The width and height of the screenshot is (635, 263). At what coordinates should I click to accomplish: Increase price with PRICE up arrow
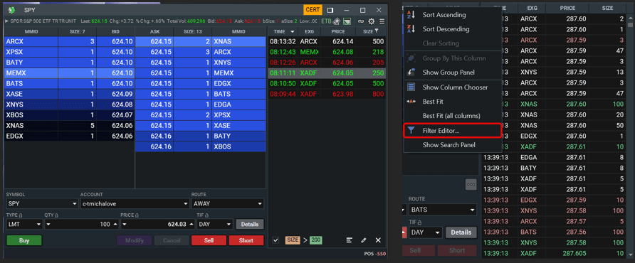191,224
